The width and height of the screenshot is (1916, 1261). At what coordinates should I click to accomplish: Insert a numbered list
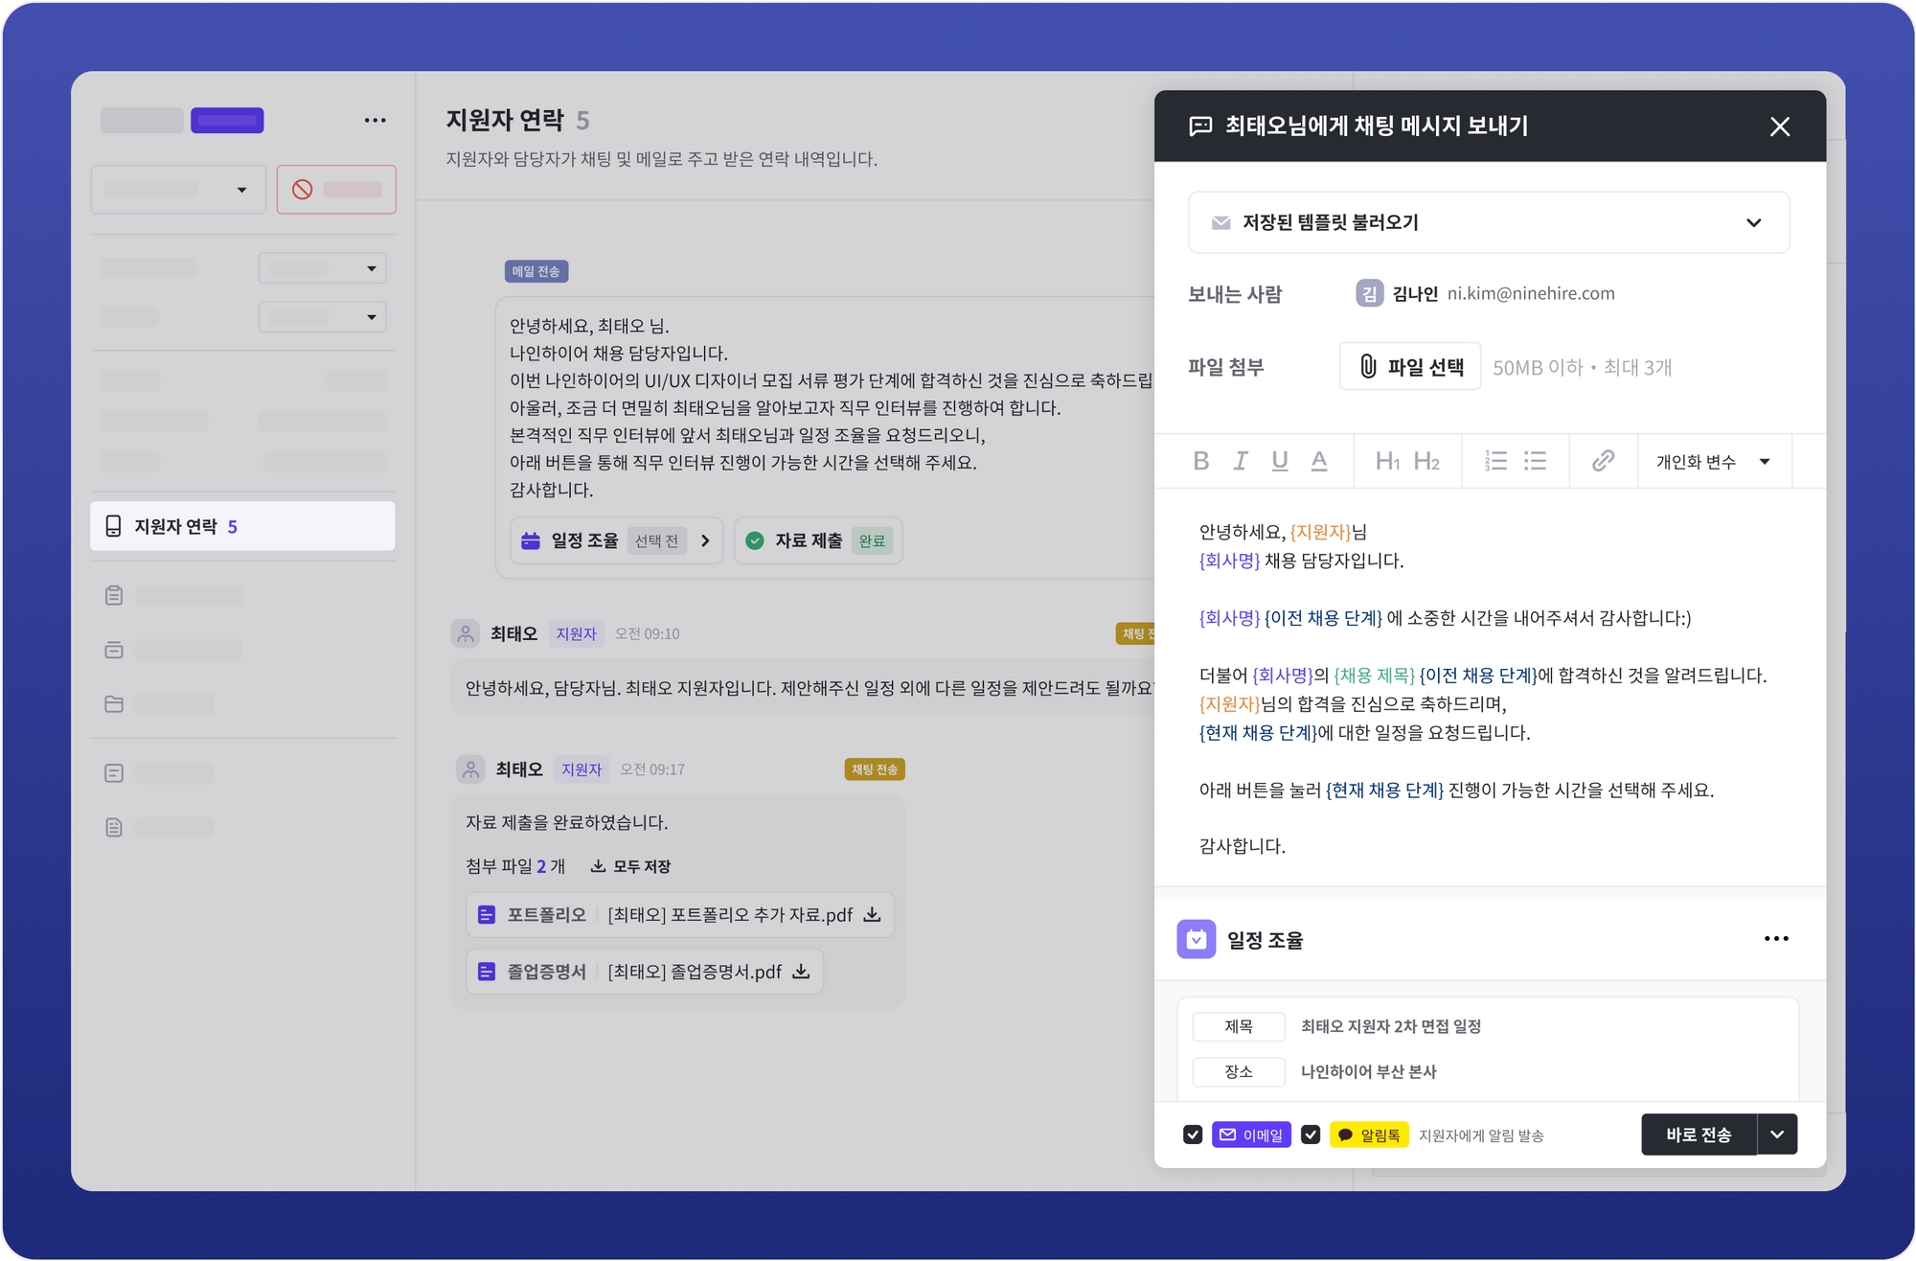[x=1495, y=461]
